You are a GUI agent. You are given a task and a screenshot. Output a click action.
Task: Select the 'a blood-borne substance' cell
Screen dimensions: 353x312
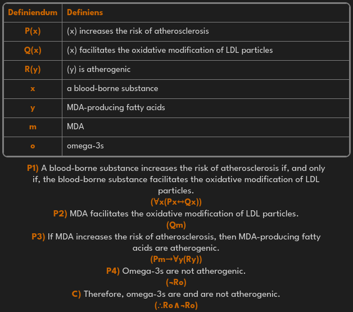112,88
